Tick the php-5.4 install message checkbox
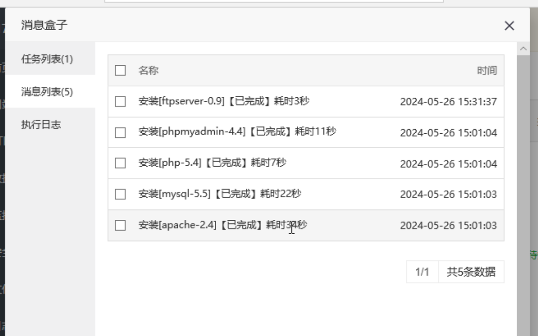Screen dimensions: 538x336 (x=120, y=163)
